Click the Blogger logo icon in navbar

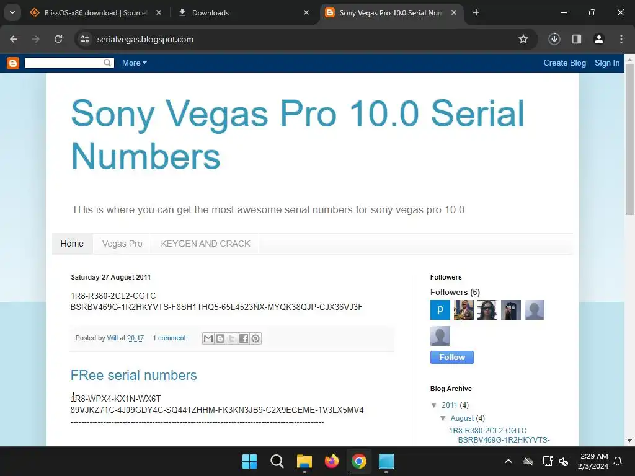click(13, 63)
